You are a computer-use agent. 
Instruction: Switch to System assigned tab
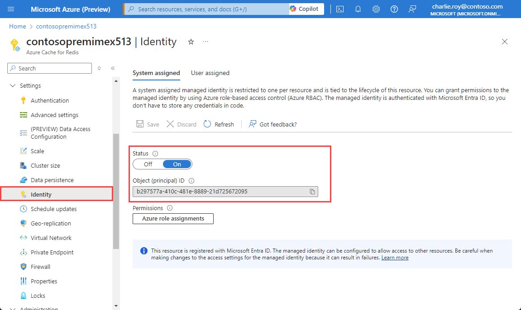click(156, 73)
